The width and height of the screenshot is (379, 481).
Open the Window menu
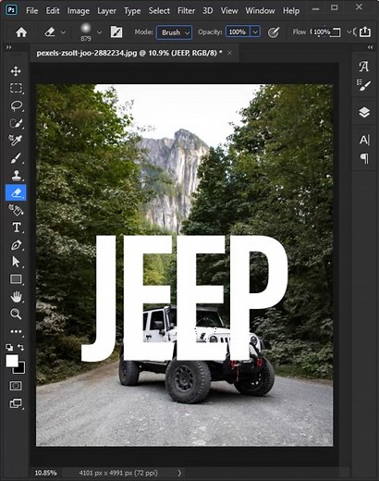pyautogui.click(x=260, y=11)
